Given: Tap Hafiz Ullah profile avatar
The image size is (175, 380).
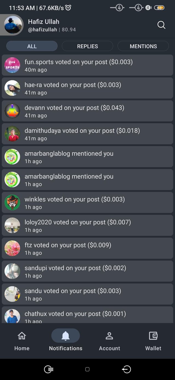Looking at the screenshot, I should click(13, 25).
